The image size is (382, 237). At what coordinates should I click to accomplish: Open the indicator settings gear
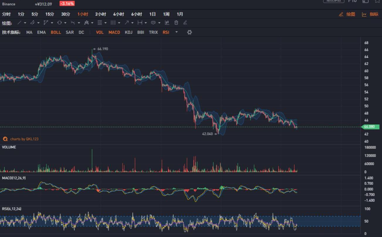(x=190, y=32)
